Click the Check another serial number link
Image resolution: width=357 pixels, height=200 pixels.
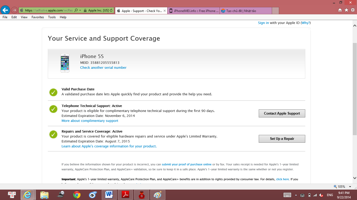coord(103,68)
